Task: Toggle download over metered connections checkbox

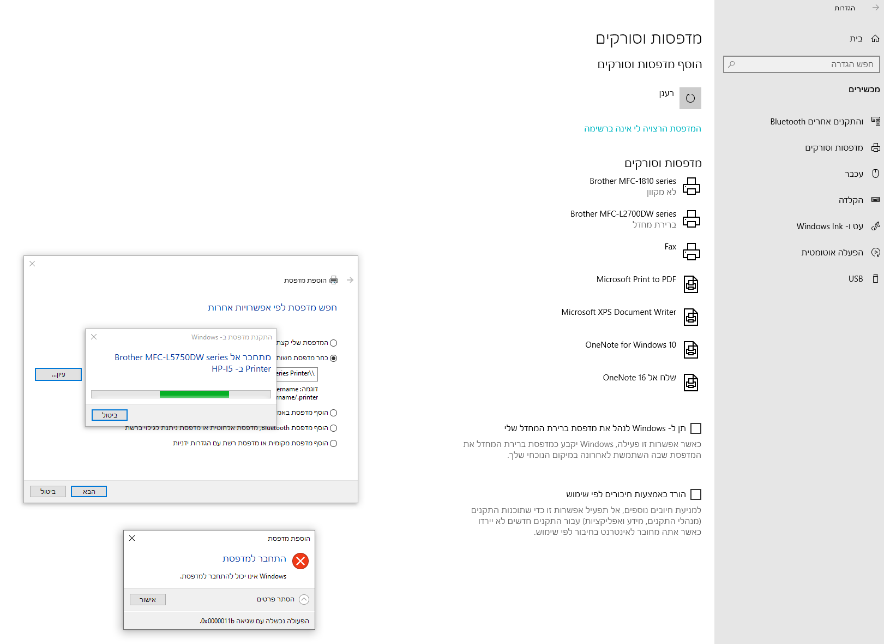Action: [696, 494]
